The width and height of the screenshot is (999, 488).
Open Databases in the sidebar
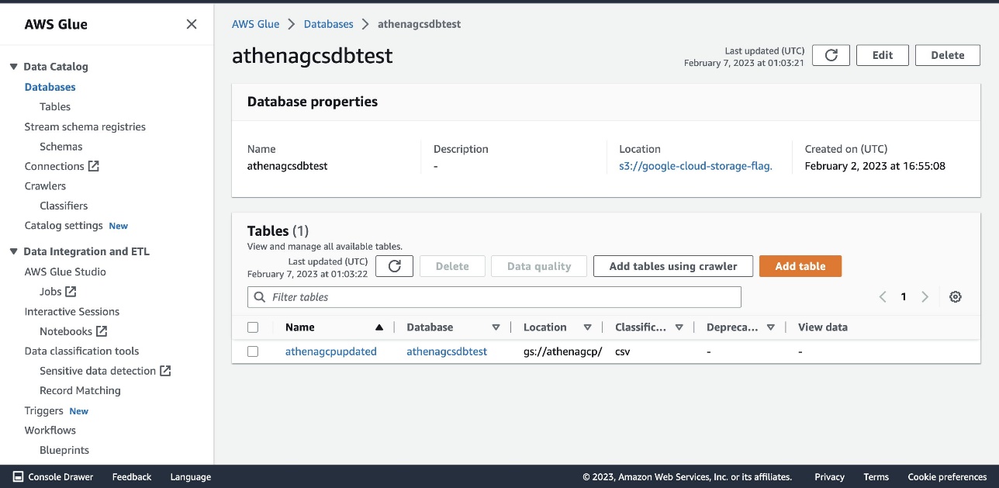50,87
